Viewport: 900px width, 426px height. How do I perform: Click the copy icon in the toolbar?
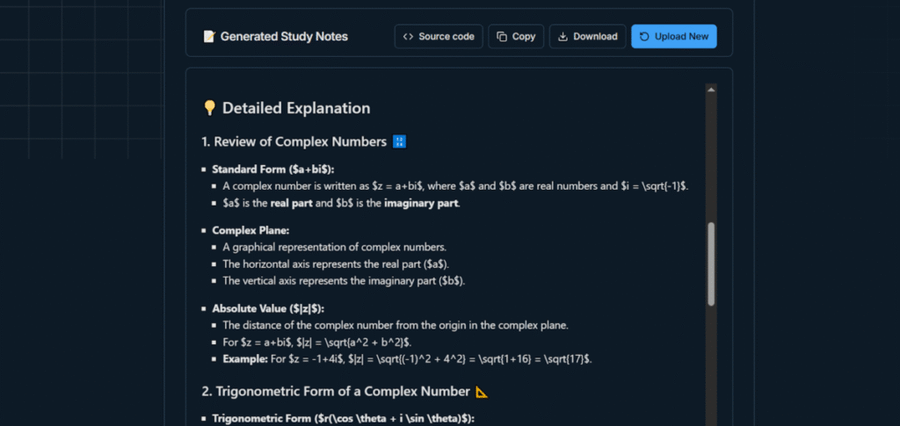pyautogui.click(x=502, y=37)
